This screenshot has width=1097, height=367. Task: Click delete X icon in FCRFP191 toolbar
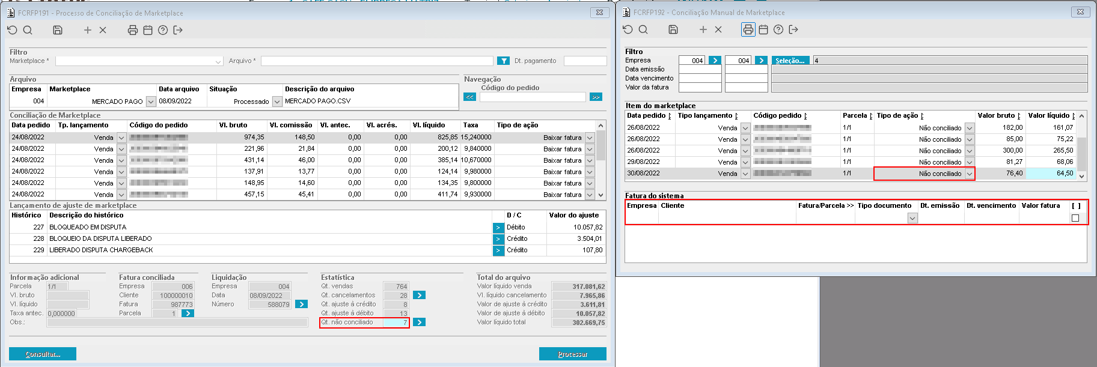pos(103,30)
